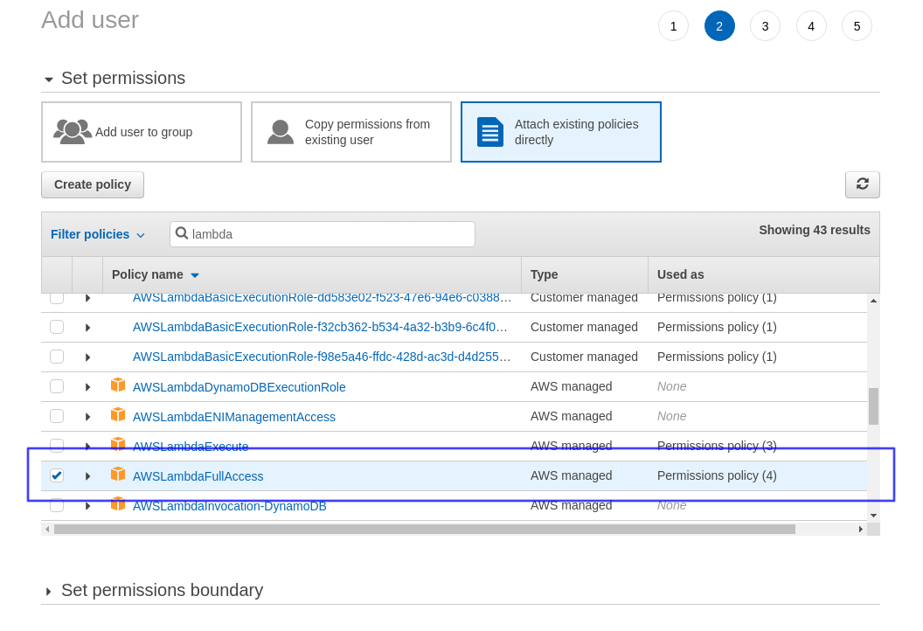923x631 pixels.
Task: Click the Type column header
Action: pos(585,275)
